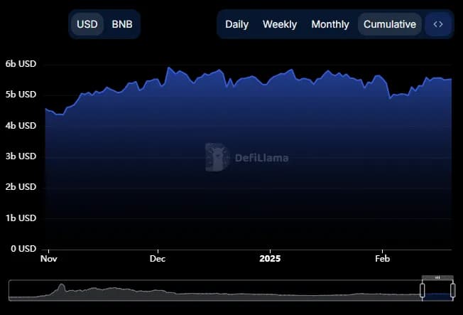The image size is (463, 315).
Task: Choose the Weekly interval tab
Action: click(x=280, y=24)
